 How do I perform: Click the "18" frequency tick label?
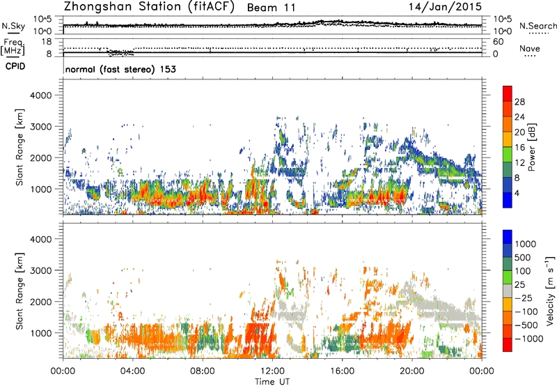coord(47,42)
